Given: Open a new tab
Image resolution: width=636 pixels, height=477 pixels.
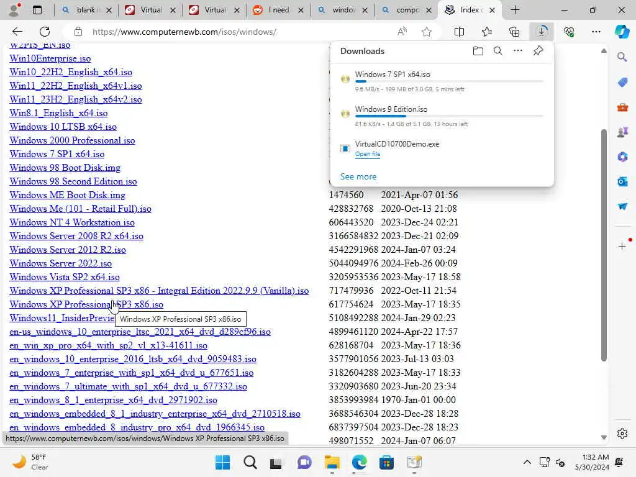Looking at the screenshot, I should point(515,10).
